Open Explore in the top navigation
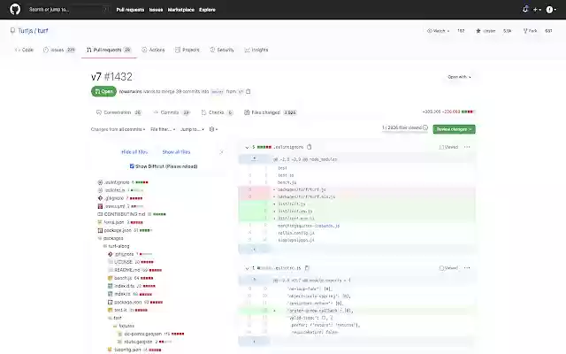The height and width of the screenshot is (354, 566). (x=207, y=10)
